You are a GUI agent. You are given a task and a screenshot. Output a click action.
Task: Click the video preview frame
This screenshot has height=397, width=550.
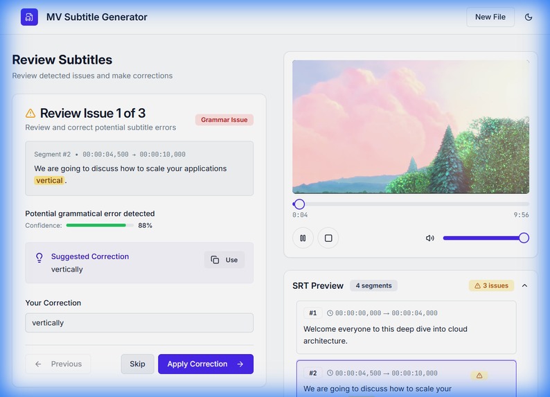coord(411,127)
